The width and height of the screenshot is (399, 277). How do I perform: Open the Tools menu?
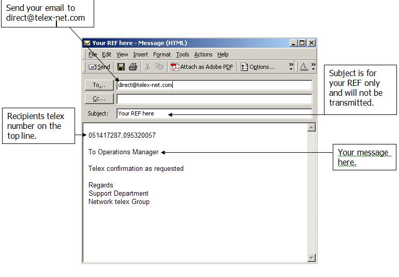point(183,54)
